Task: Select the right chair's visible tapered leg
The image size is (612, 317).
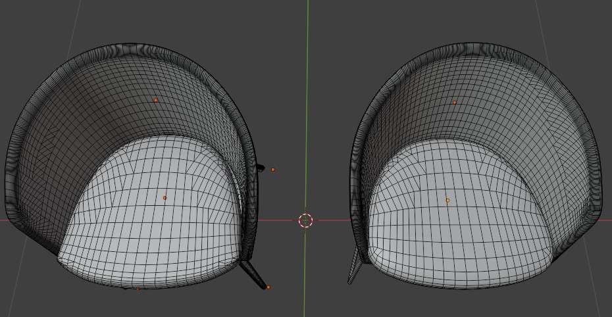Action: pos(355,265)
